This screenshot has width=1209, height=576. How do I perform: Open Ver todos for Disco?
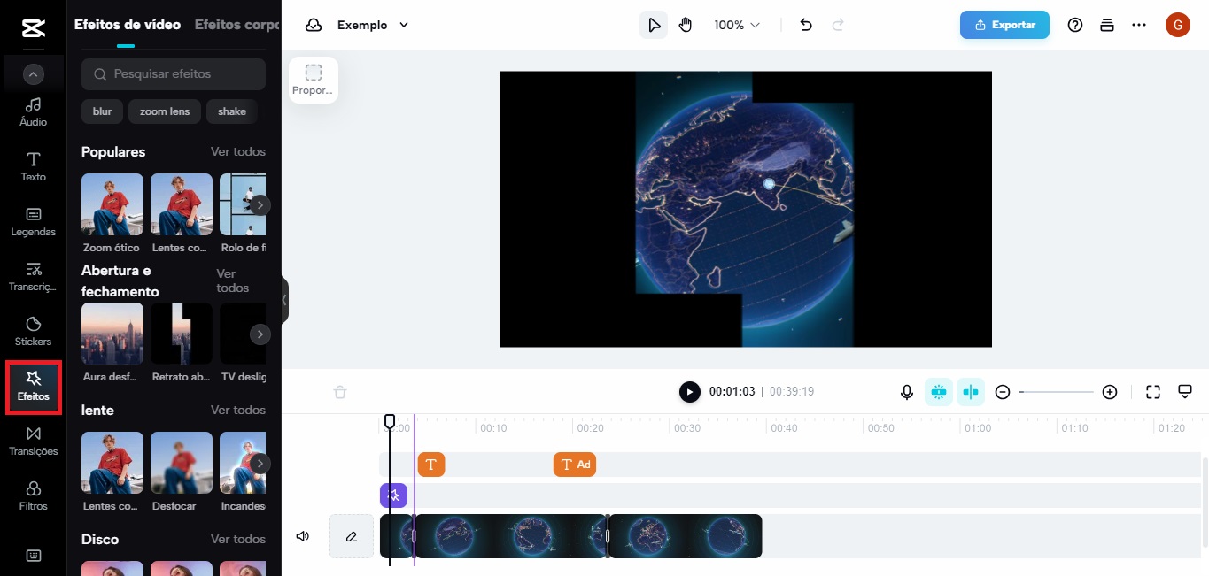[238, 539]
